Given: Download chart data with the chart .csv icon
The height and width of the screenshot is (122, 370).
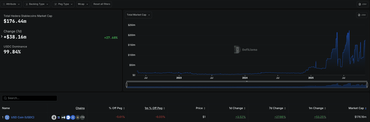Looking at the screenshot, I should click(x=362, y=15).
